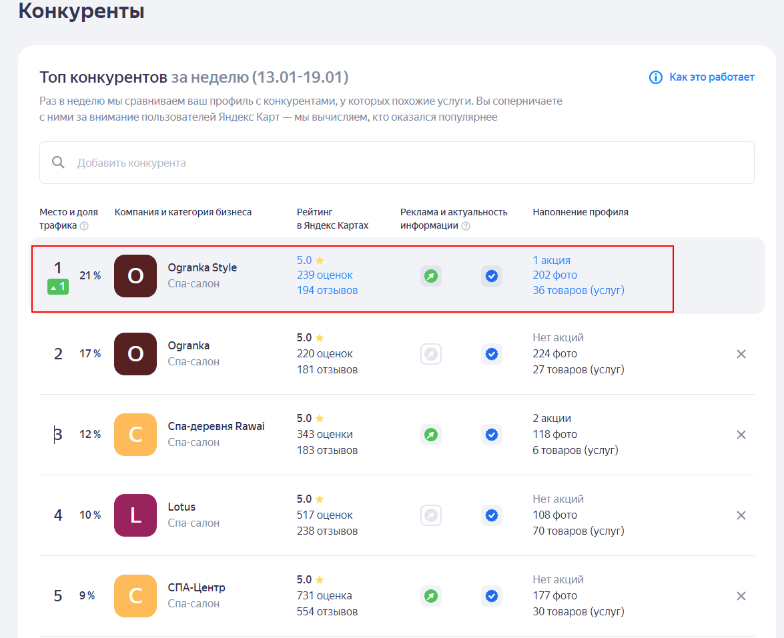Open the '239 оценок' link
The width and height of the screenshot is (784, 638).
coord(324,275)
